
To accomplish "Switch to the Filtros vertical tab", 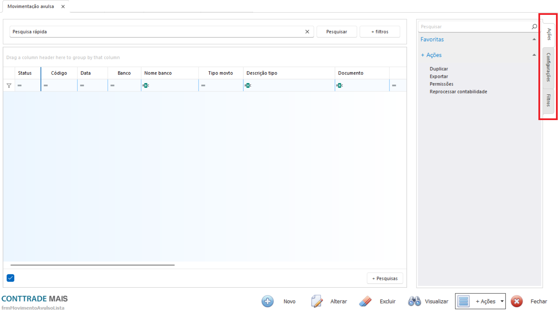I will point(548,100).
